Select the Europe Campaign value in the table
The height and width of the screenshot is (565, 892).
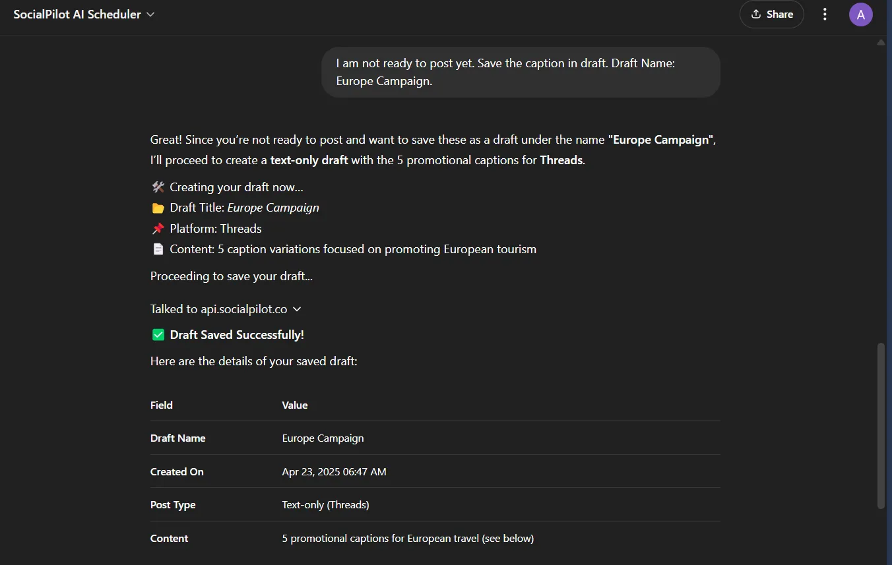click(x=323, y=438)
